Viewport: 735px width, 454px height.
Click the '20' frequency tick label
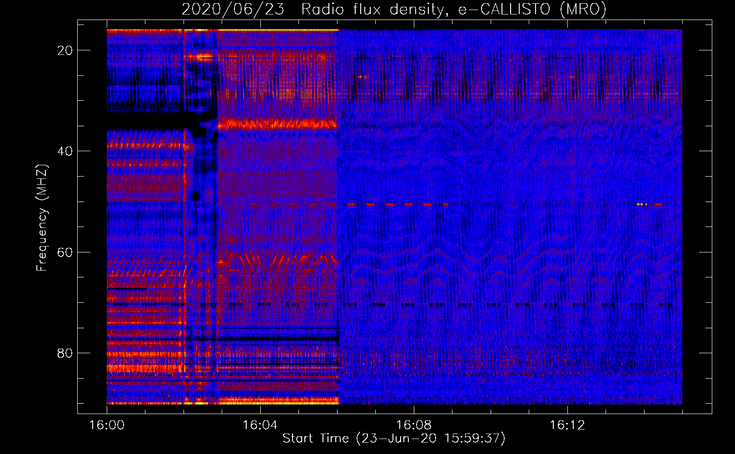(65, 50)
